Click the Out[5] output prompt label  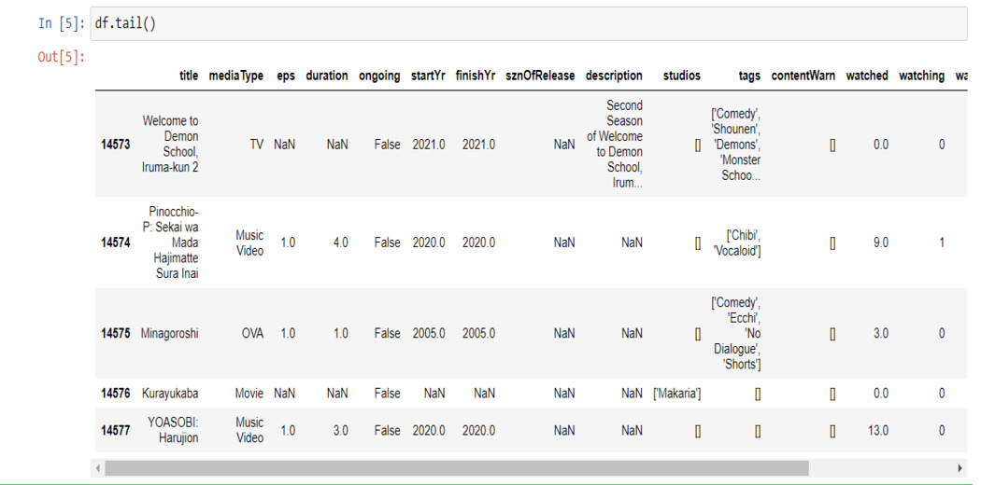pos(61,58)
